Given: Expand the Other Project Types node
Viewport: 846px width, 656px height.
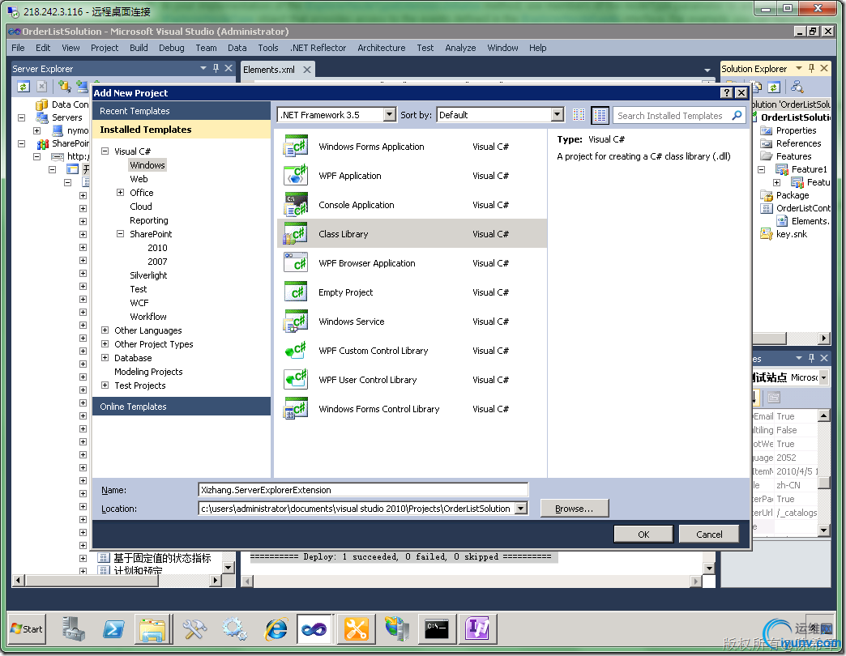Looking at the screenshot, I should click(105, 344).
